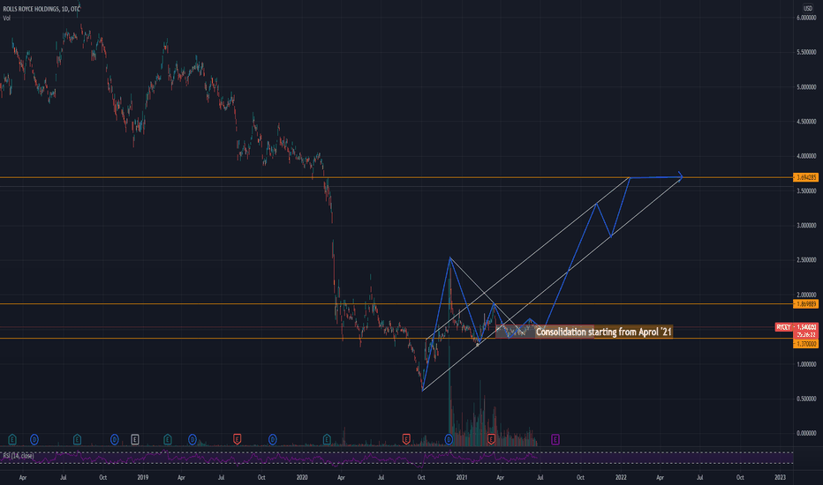The width and height of the screenshot is (823, 485).
Task: Click the 2.500000 price axis label
Action: tap(806, 260)
